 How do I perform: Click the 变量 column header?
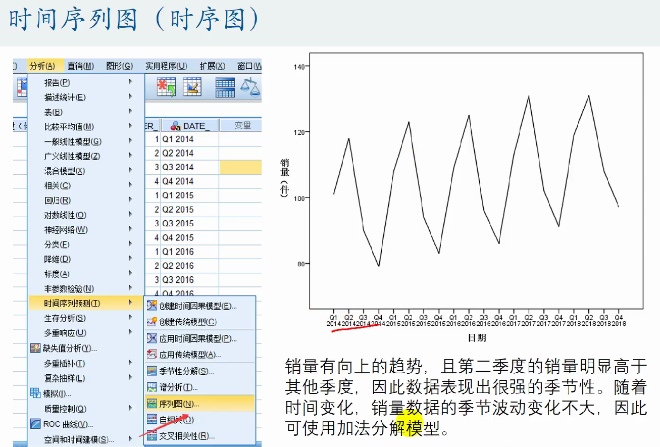[x=240, y=125]
